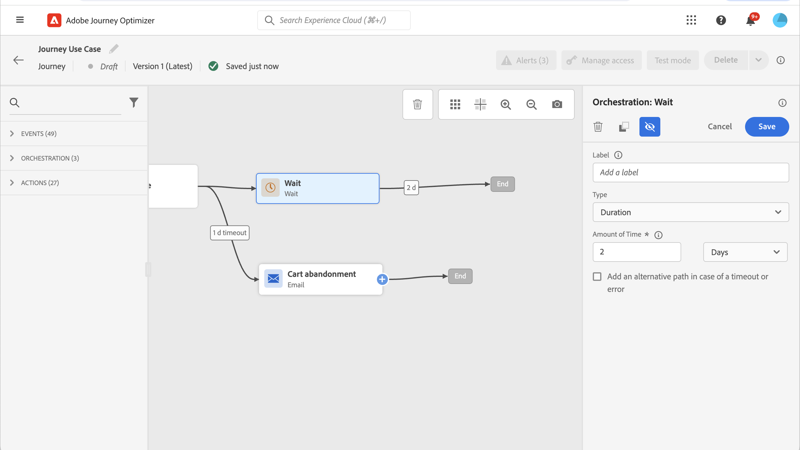This screenshot has height=450, width=800.
Task: Save the Wait activity settings
Action: click(767, 127)
